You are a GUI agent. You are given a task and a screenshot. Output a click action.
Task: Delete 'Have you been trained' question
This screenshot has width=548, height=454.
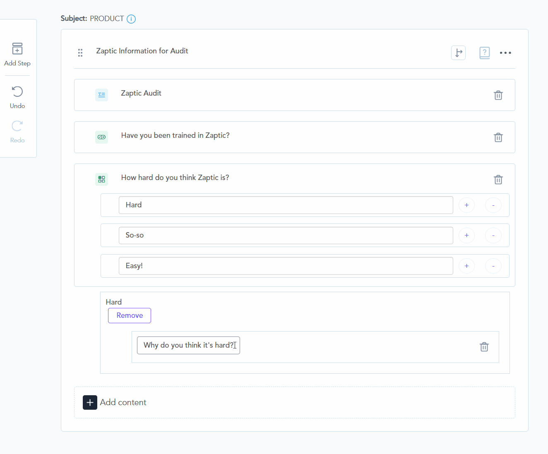(498, 137)
